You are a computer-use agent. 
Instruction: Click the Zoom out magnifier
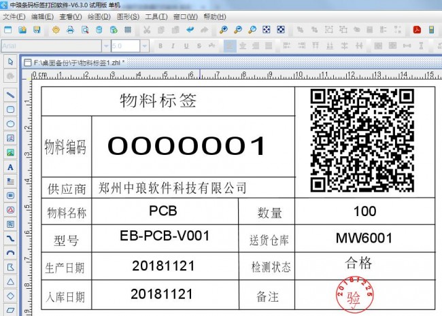pos(238,30)
